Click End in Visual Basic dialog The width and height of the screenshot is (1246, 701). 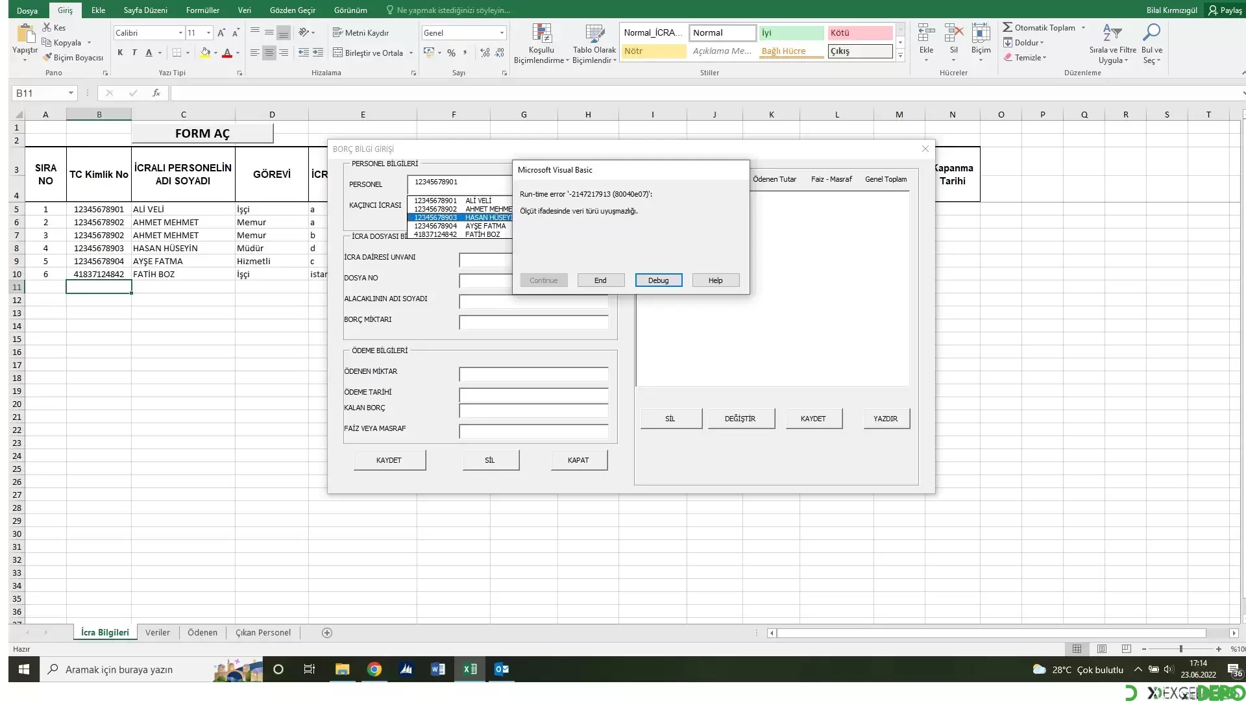(x=600, y=280)
